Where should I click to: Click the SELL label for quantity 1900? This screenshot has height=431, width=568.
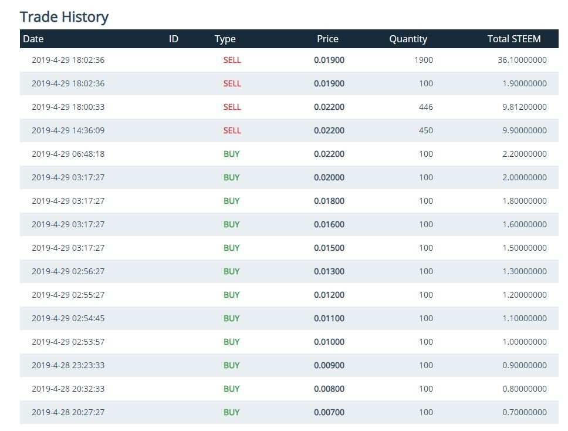click(x=232, y=60)
